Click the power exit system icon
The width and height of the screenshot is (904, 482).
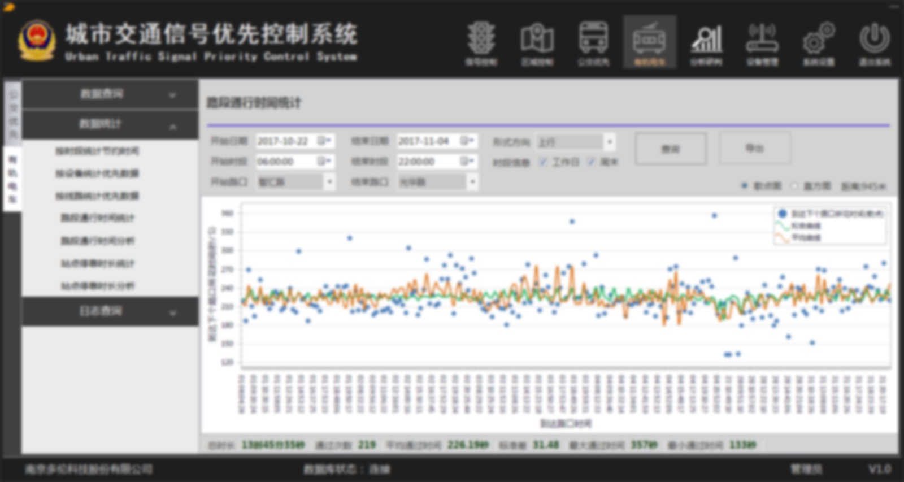coord(874,43)
